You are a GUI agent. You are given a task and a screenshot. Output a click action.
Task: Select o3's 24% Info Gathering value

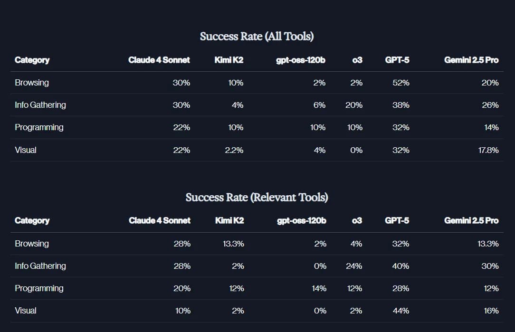click(x=354, y=266)
